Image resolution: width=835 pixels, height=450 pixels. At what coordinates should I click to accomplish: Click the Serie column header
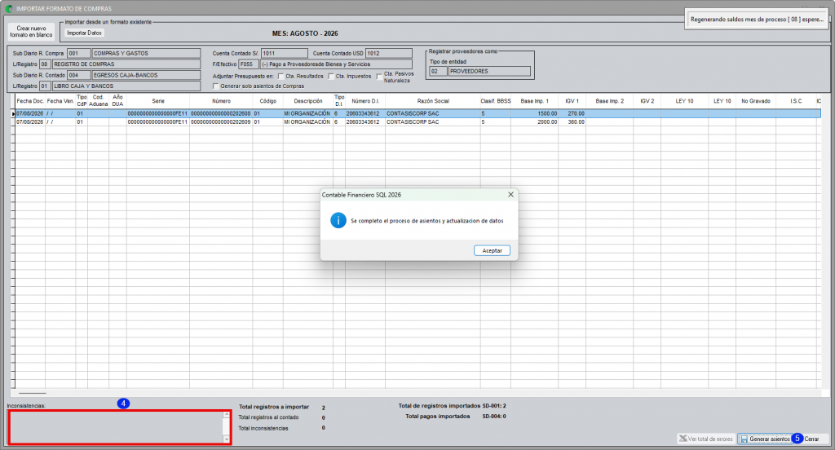158,100
